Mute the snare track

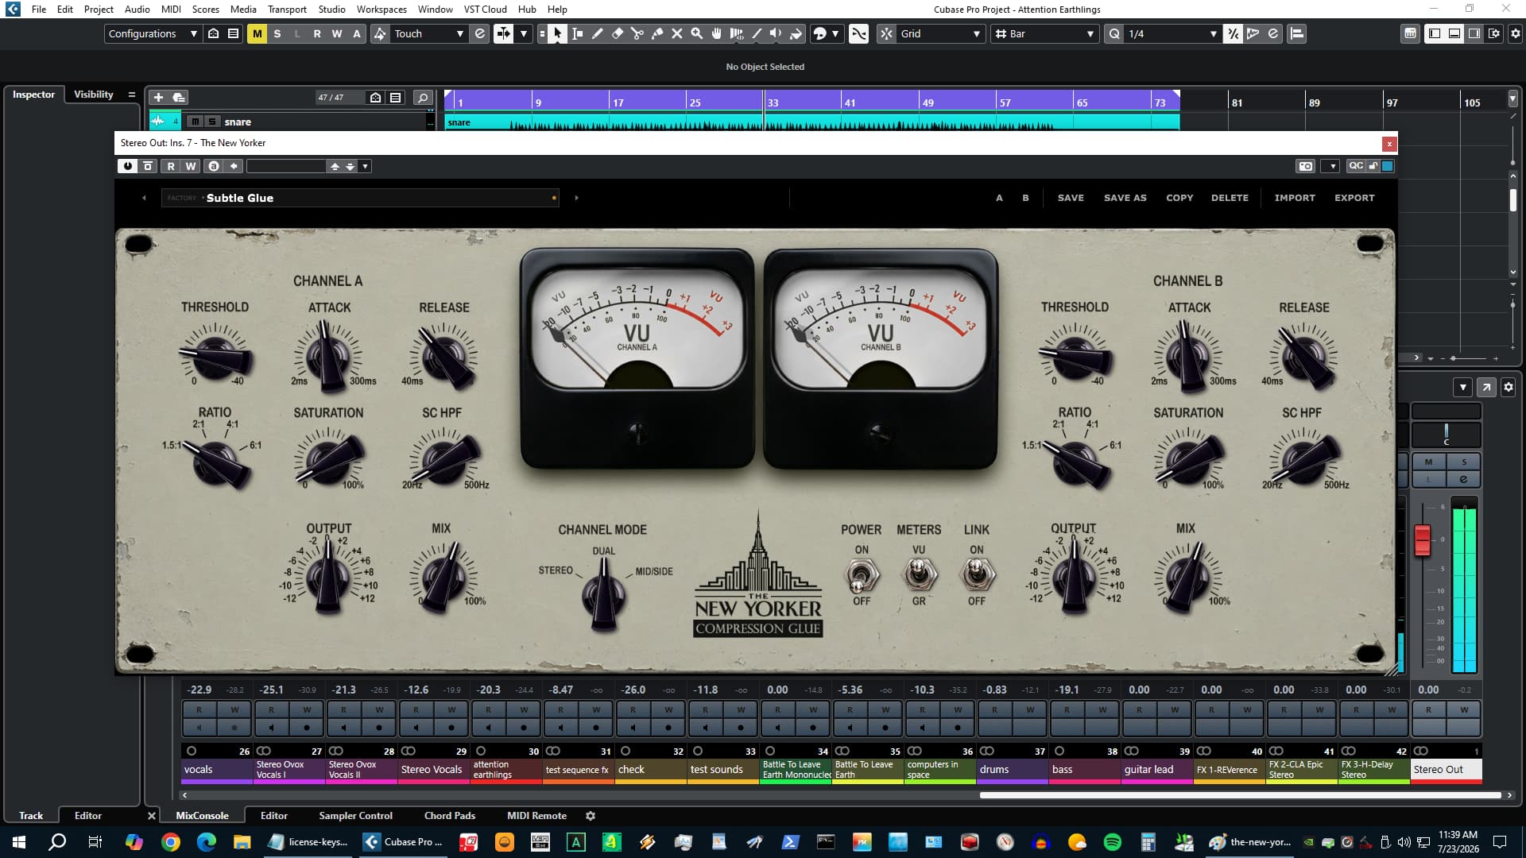coord(195,122)
